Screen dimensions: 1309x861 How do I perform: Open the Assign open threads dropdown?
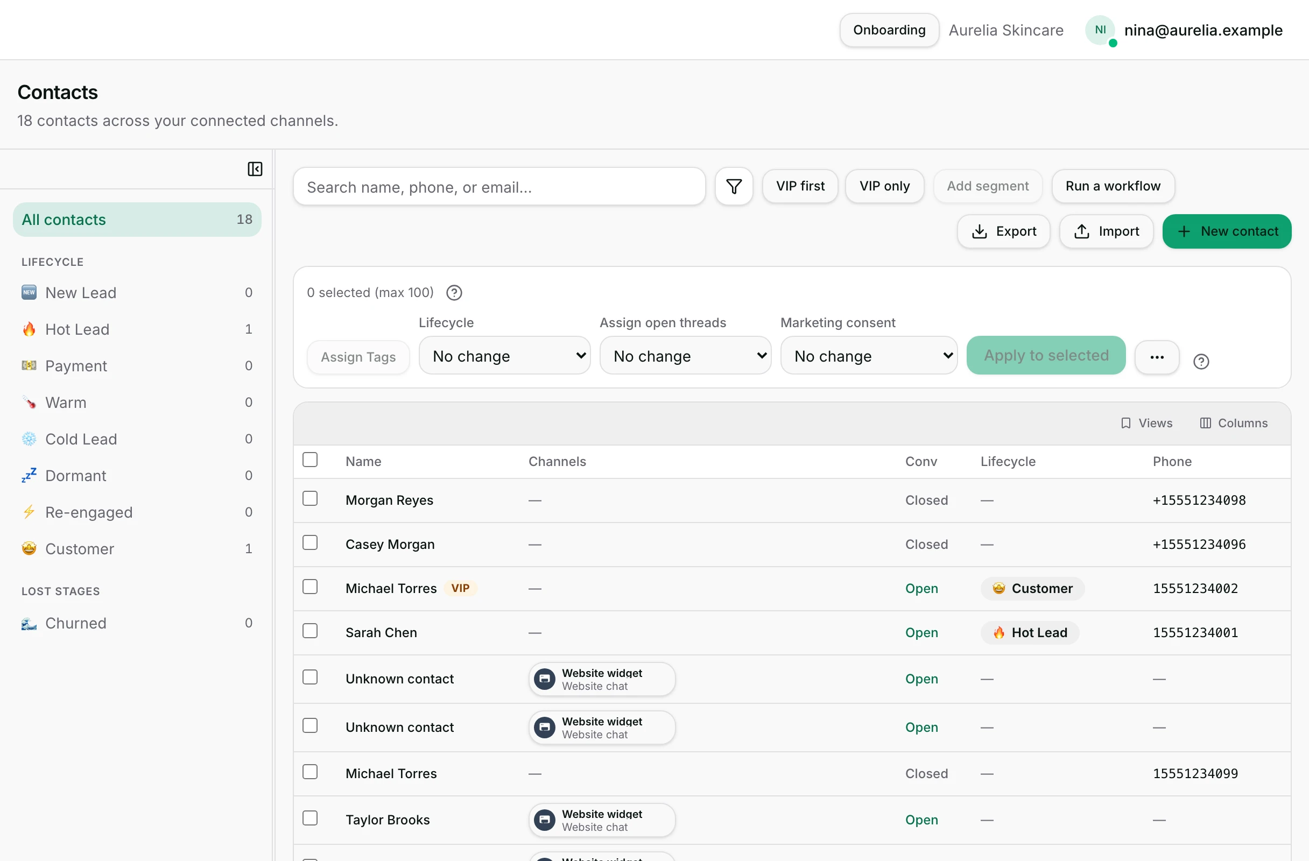click(685, 356)
